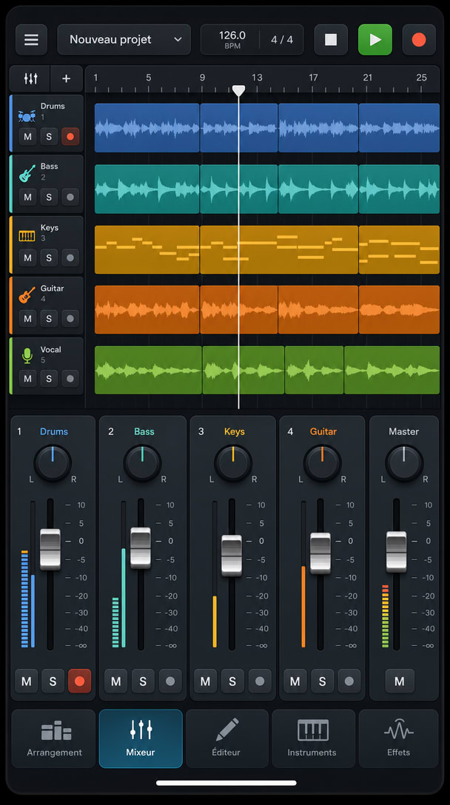
Task: Click the Keys channel volume fader
Action: (231, 556)
